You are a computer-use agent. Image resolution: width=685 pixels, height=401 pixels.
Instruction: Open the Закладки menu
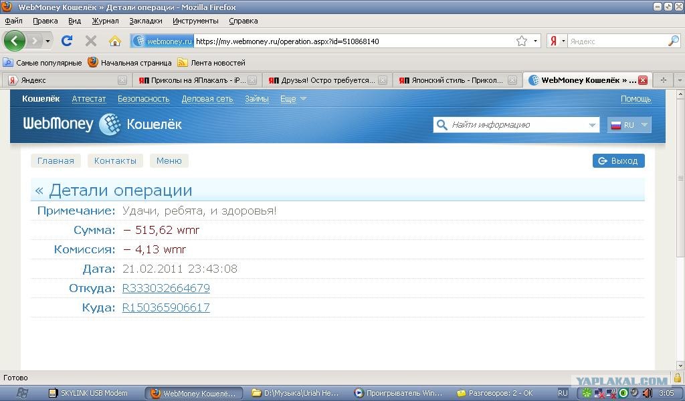click(x=145, y=21)
